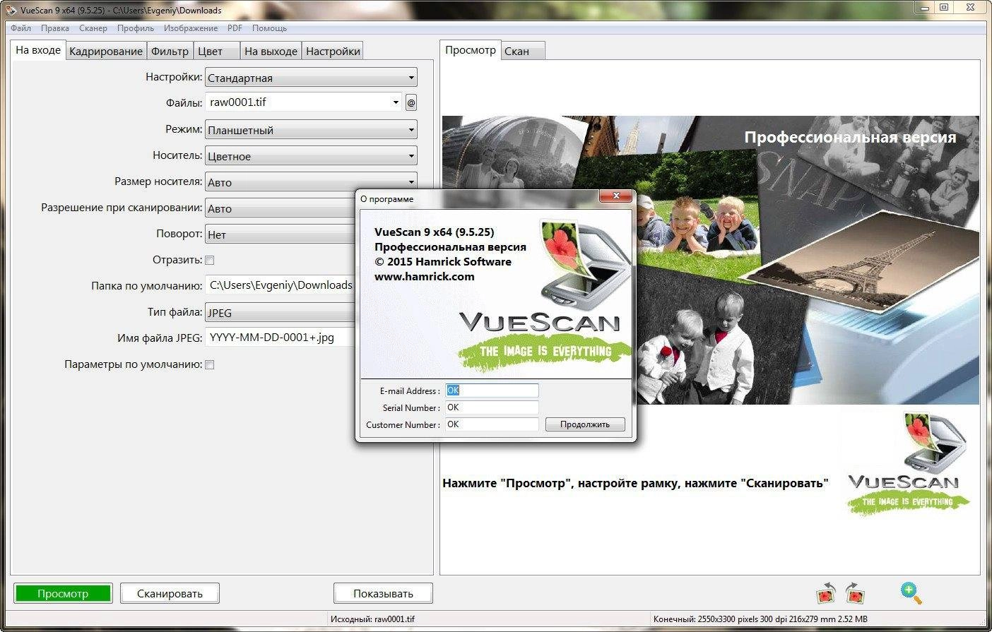992x632 pixels.
Task: Open the Сканер menu
Action: pos(93,28)
